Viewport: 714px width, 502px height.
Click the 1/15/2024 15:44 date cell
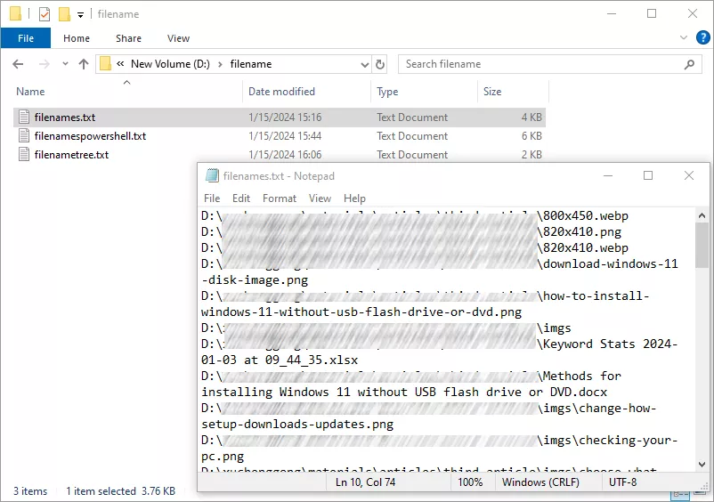[x=285, y=136]
